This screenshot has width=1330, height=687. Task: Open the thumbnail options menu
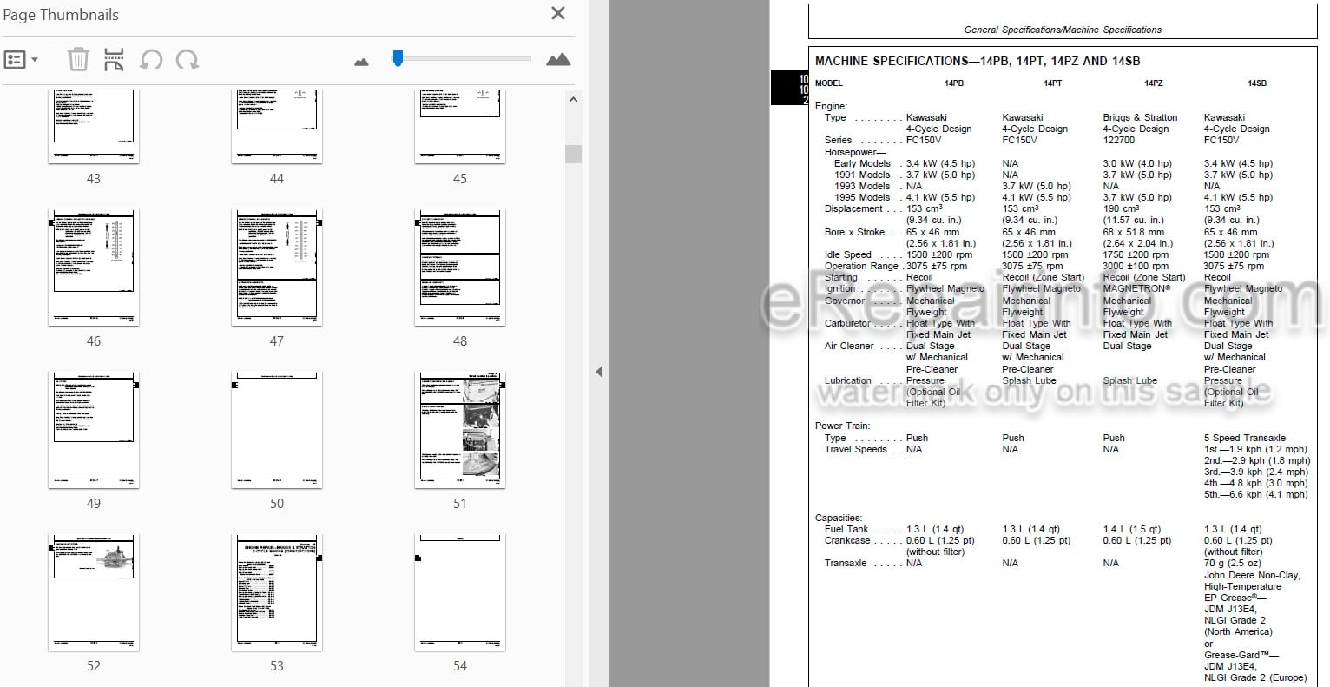click(x=22, y=60)
